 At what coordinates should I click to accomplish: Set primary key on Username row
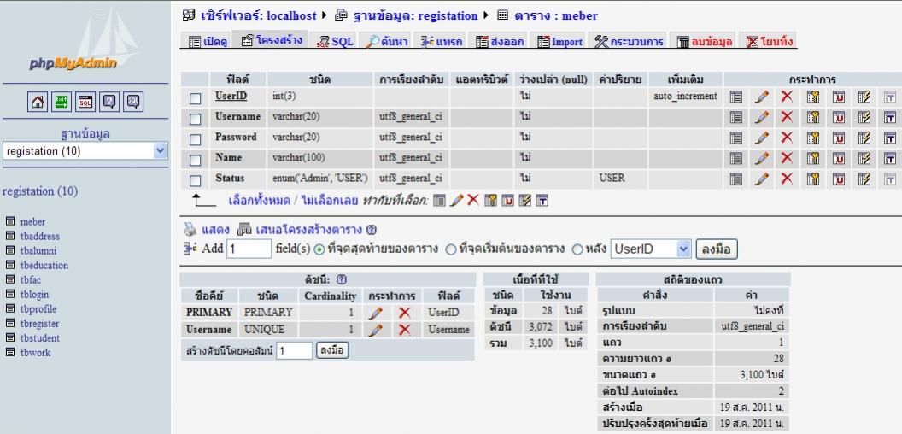tap(813, 117)
